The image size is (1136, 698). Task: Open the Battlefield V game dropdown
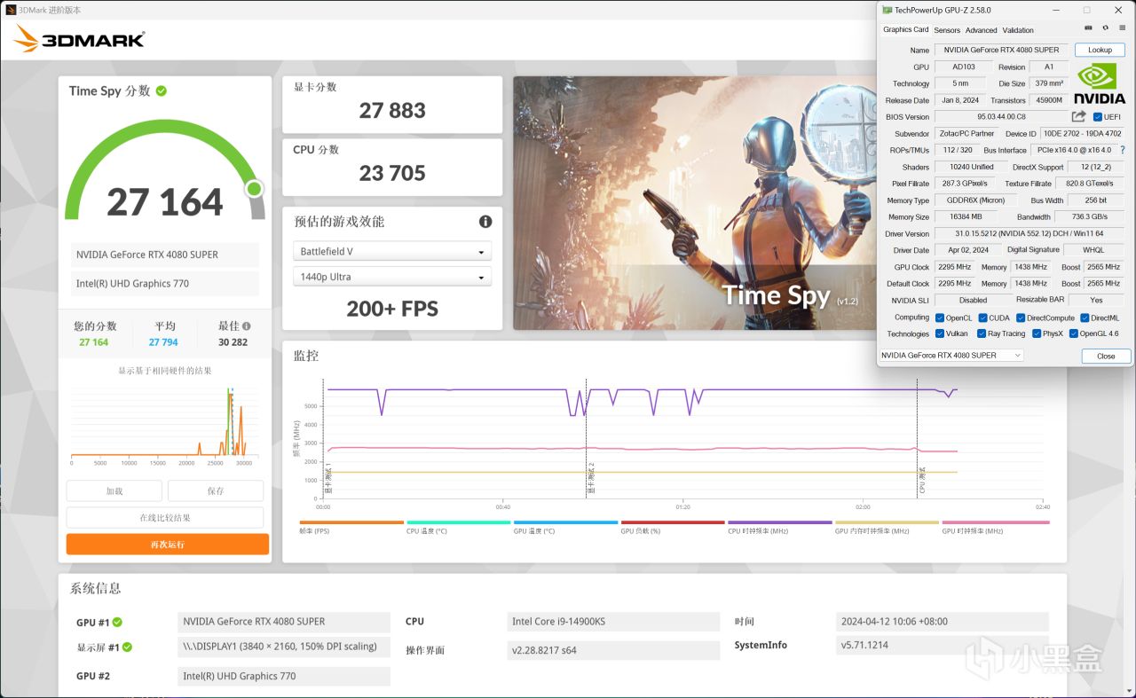[x=392, y=252]
